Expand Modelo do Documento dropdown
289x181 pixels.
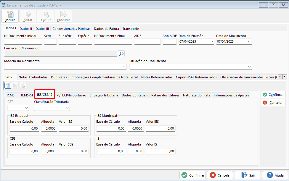pyautogui.click(x=124, y=67)
